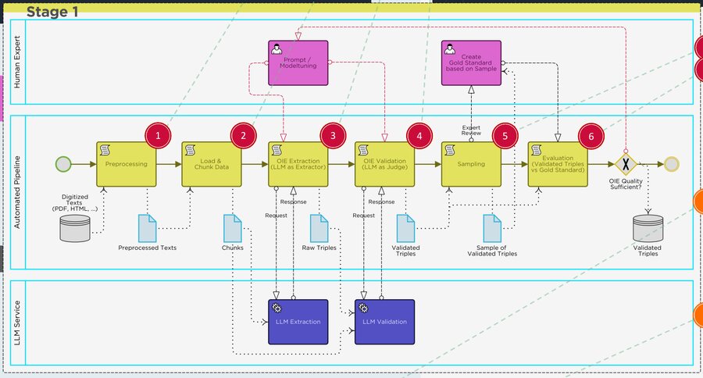
Task: Select the Prompt / Modeltuning pink box
Action: (x=298, y=63)
